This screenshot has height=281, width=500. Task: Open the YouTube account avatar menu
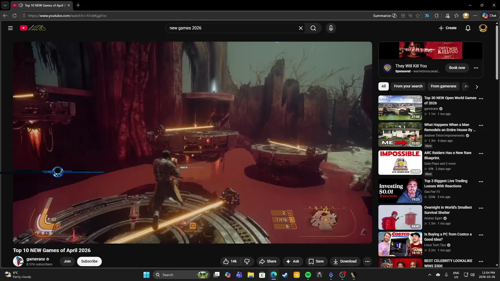click(483, 28)
